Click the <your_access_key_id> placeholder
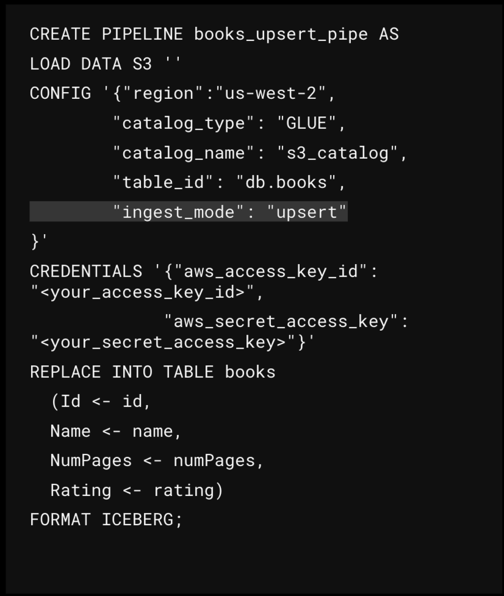 tap(143, 292)
